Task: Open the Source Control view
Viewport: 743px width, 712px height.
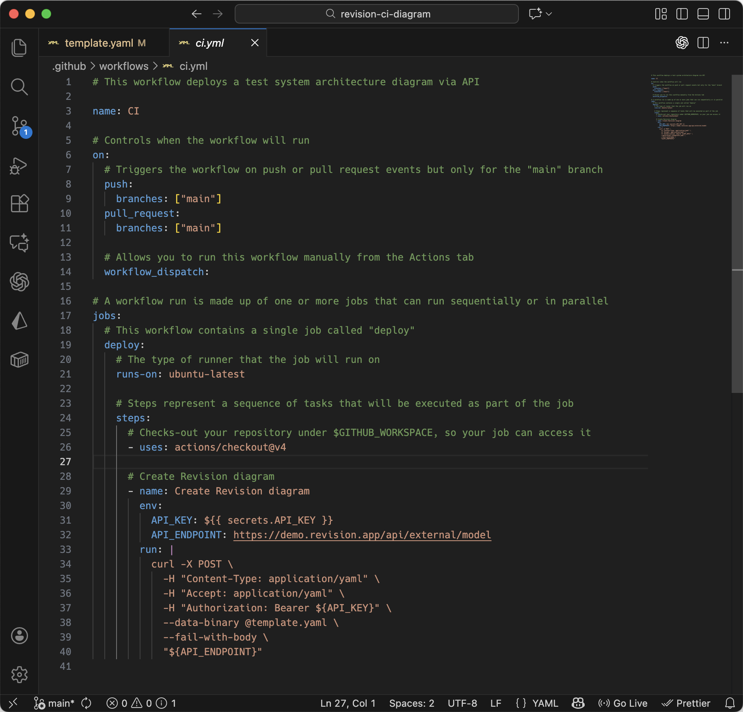Action: (x=19, y=126)
